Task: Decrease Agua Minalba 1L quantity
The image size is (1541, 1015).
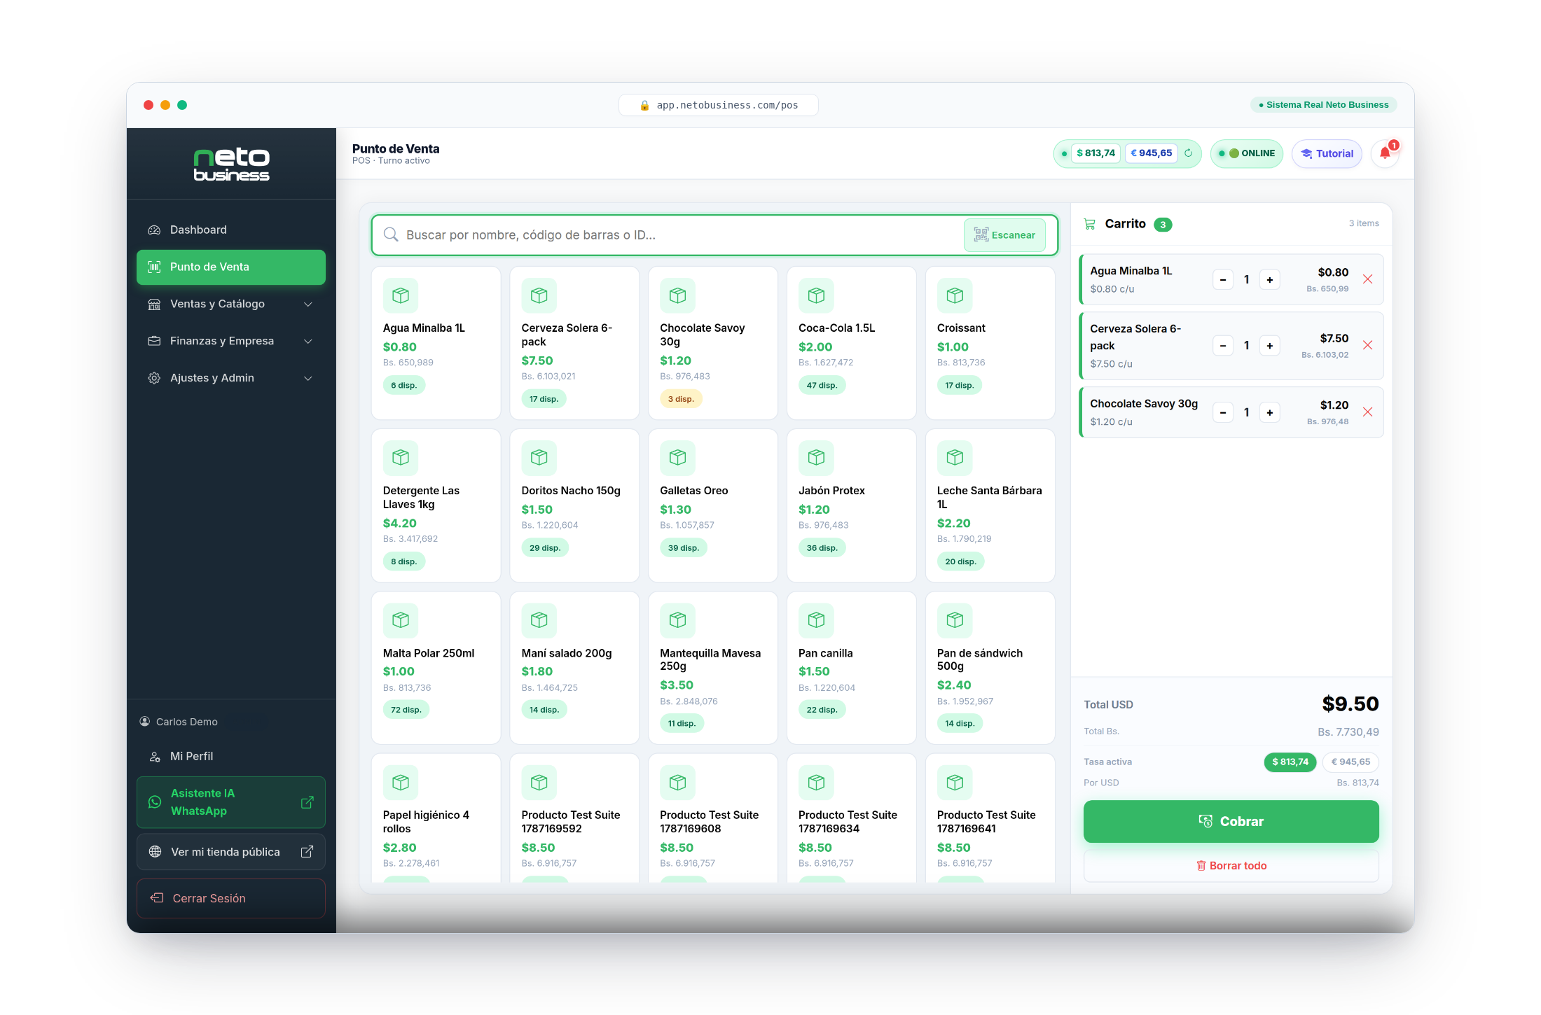Action: (1223, 280)
